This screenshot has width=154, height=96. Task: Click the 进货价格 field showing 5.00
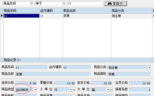pos(26,83)
